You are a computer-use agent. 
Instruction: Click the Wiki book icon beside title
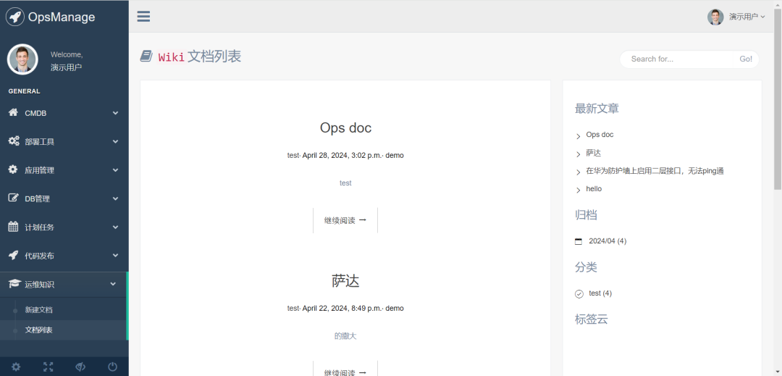146,56
